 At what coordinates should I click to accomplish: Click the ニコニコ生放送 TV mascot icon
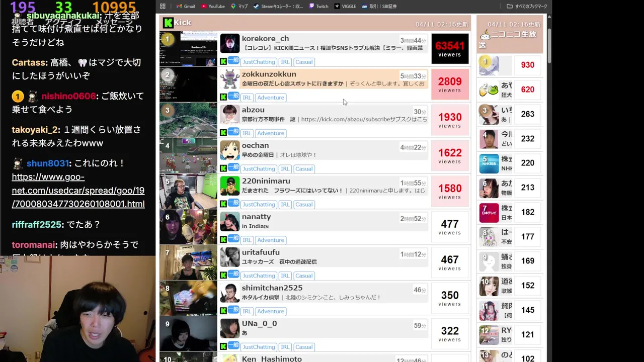pos(485,36)
